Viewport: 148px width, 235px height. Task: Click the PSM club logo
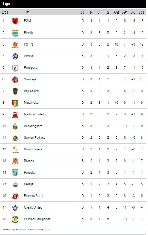click(x=15, y=21)
